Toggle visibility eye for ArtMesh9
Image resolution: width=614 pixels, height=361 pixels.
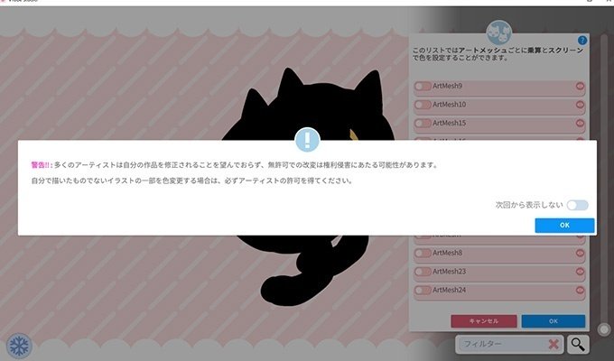580,86
